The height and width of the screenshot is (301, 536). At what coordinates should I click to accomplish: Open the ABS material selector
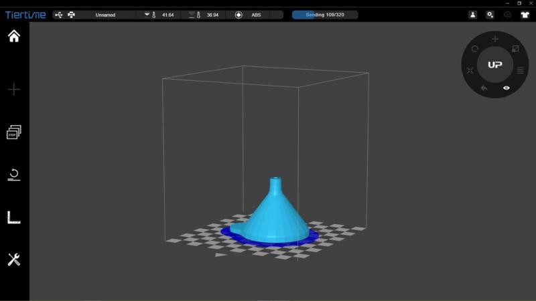(x=255, y=14)
